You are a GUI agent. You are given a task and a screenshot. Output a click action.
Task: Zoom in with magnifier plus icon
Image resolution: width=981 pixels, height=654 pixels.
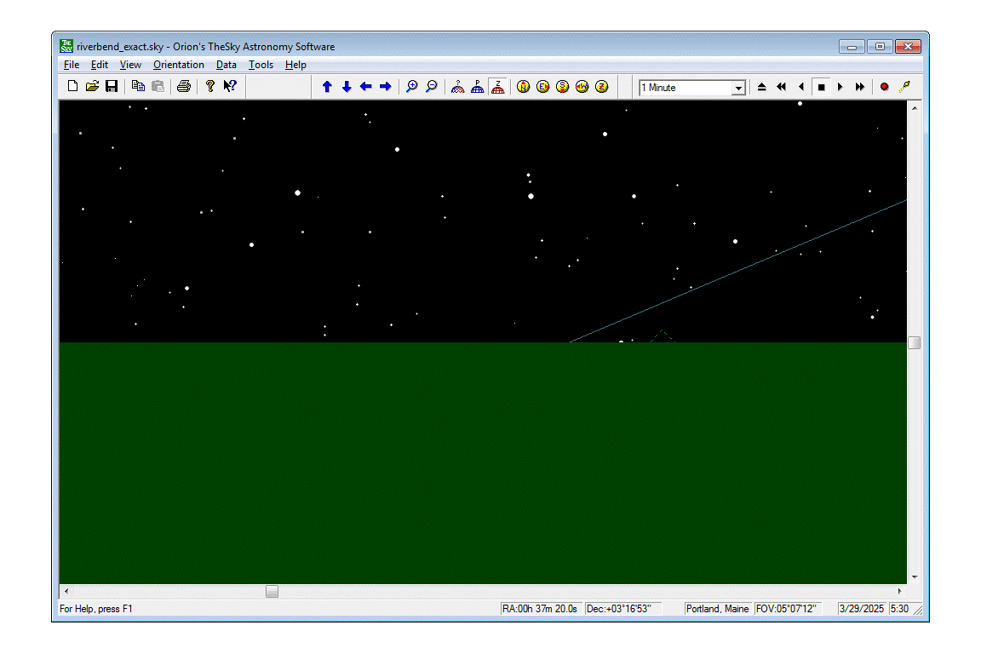tap(412, 87)
